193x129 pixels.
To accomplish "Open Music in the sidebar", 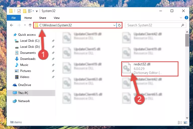I will 24,65.
